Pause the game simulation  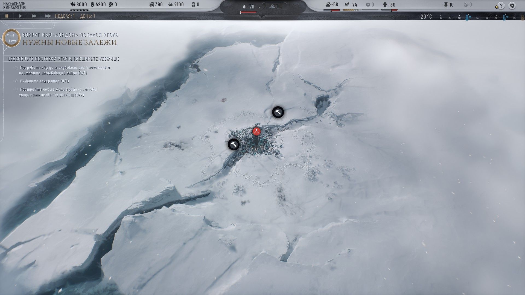click(x=7, y=16)
